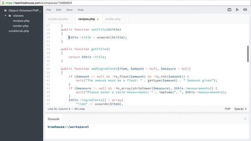Open the Help menu
This screenshot has height=141, width=251.
[x=81, y=10]
